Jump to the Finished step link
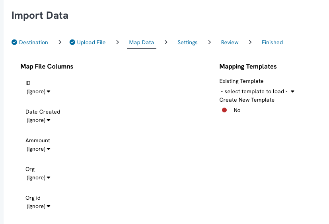Screen dimensions: 329x224 [x=272, y=42]
